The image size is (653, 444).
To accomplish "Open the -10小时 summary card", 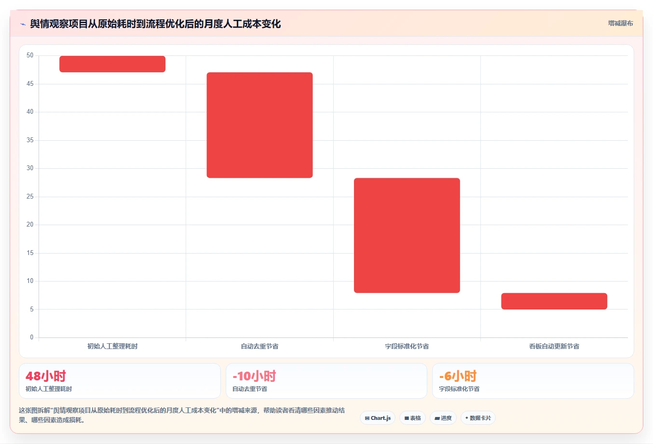I will (x=326, y=381).
